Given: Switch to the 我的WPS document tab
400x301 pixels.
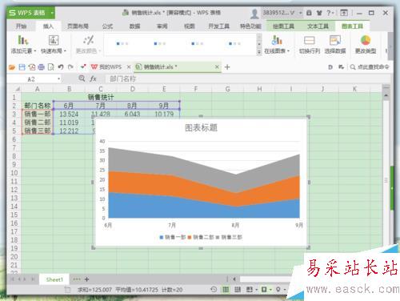Looking at the screenshot, I should (x=106, y=67).
